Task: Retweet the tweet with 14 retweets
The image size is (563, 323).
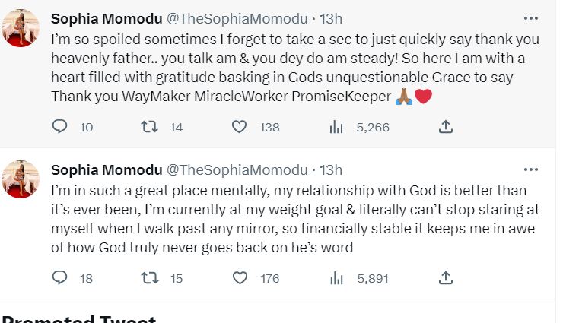Action: (150, 128)
